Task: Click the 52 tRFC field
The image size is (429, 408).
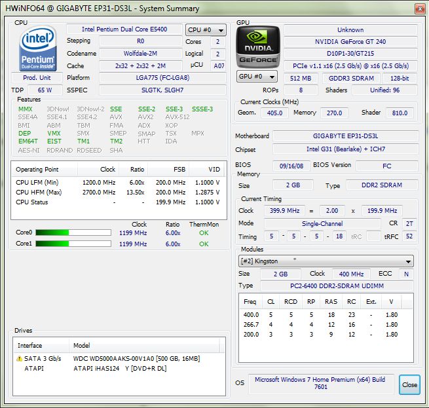Action: pyautogui.click(x=409, y=236)
